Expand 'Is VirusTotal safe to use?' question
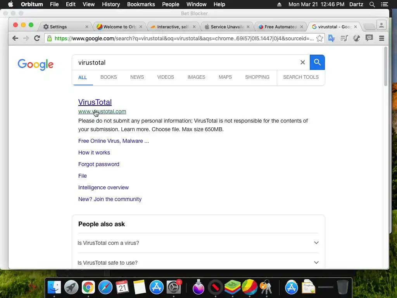 pos(198,263)
